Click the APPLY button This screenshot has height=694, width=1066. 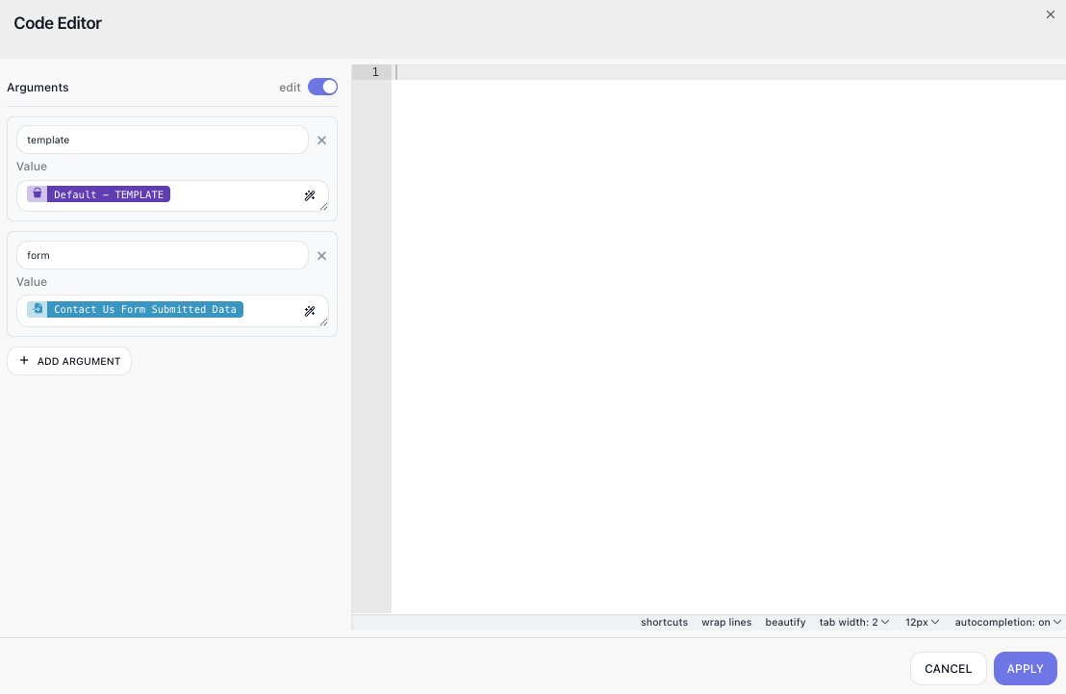pyautogui.click(x=1026, y=668)
